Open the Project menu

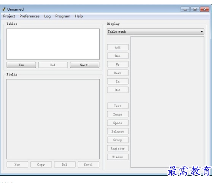9,16
